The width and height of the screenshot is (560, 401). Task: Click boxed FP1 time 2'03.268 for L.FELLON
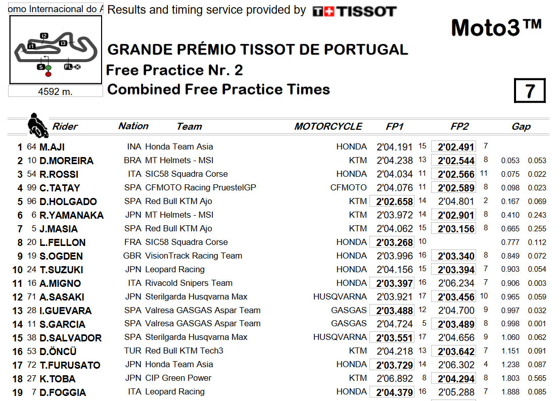[x=392, y=242]
